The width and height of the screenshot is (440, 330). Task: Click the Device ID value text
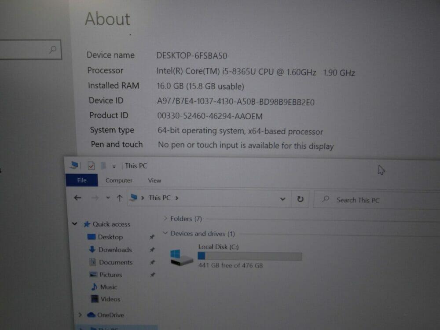236,101
